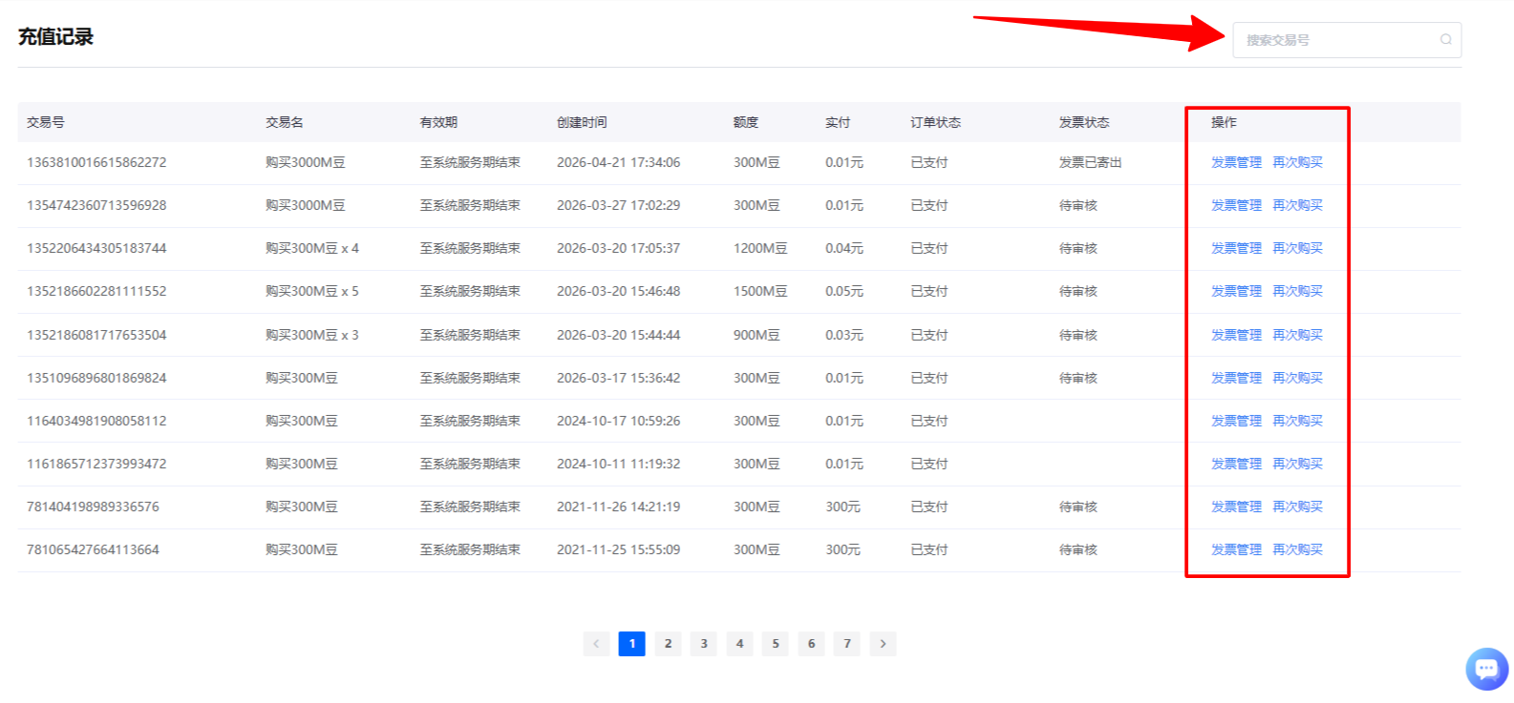Select page 1 in pagination
This screenshot has width=1514, height=703.
click(x=632, y=644)
